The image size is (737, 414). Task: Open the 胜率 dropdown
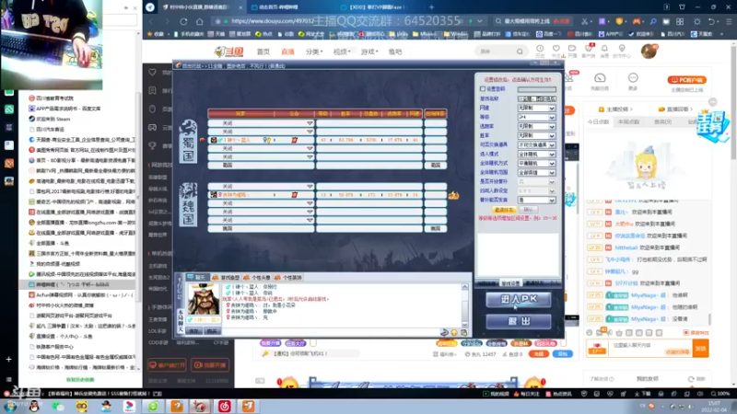[x=537, y=135]
